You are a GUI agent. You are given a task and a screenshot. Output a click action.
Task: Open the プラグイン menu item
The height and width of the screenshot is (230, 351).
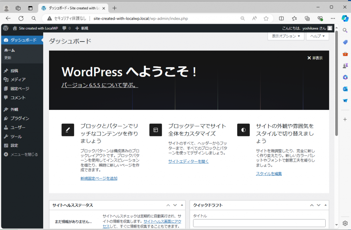20,118
